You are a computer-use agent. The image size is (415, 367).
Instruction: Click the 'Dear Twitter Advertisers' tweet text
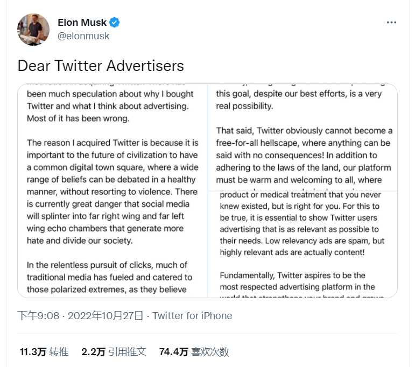click(101, 66)
